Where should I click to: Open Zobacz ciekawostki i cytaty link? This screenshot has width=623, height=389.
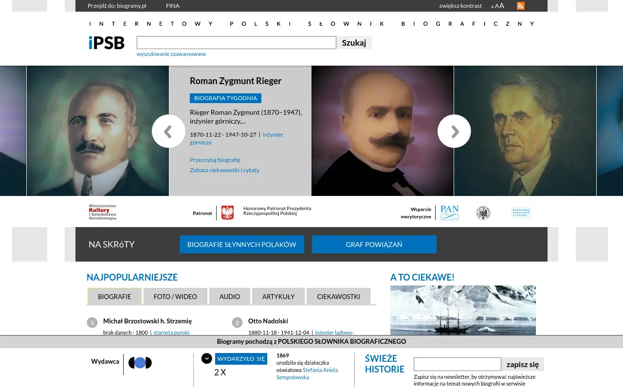[225, 170]
